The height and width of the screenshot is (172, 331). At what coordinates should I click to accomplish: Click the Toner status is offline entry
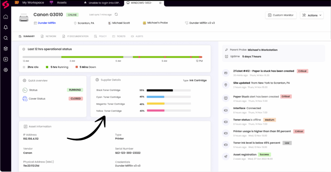pyautogui.click(x=247, y=120)
